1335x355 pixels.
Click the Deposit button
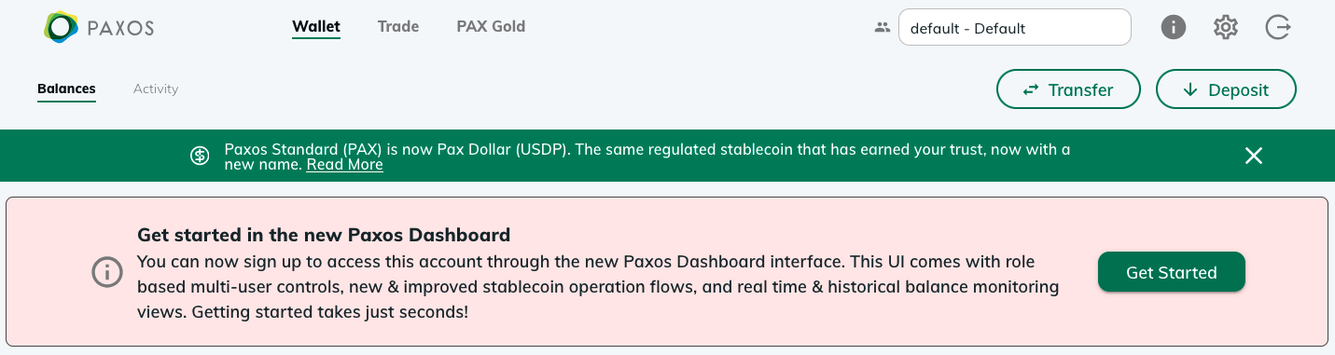click(1226, 90)
